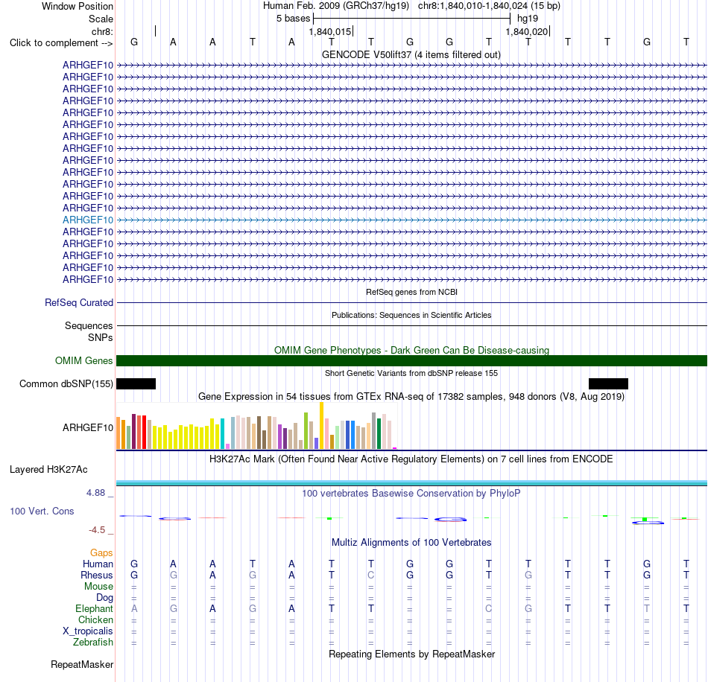The height and width of the screenshot is (682, 708).
Task: Click the Window Position track label
Action: point(78,6)
